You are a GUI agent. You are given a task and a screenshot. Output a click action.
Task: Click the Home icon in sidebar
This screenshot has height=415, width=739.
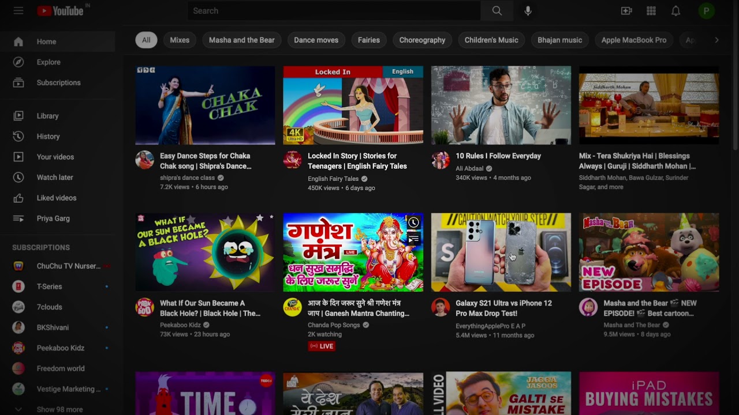[18, 41]
